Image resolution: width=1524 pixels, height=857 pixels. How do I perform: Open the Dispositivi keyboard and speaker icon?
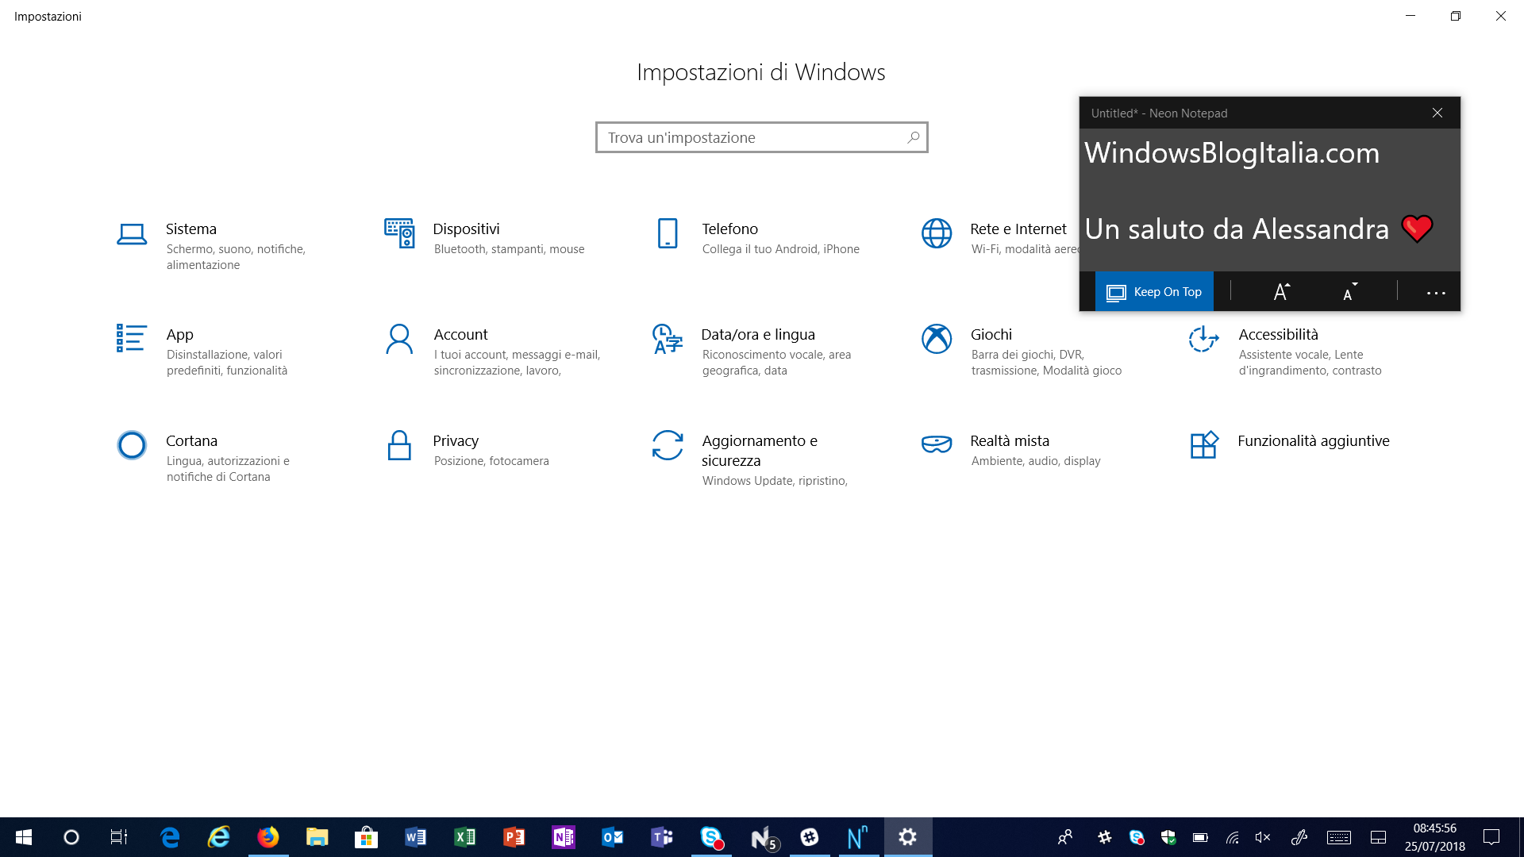pos(399,233)
